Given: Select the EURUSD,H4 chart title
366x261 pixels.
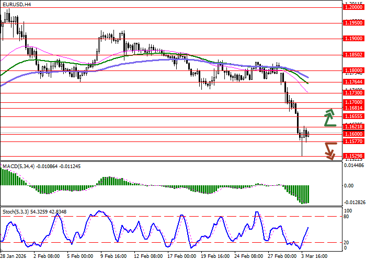Looking at the screenshot, I should coord(16,4).
